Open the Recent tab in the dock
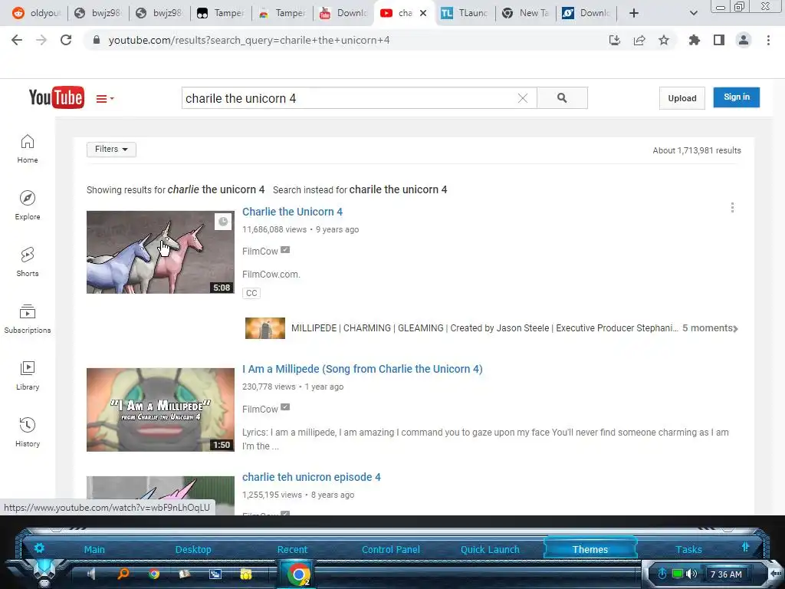The image size is (785, 589). point(292,549)
